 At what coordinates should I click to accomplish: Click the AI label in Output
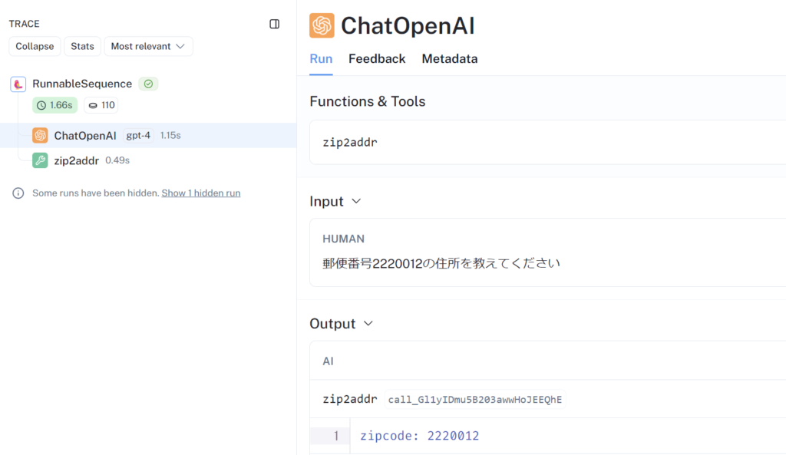click(329, 361)
